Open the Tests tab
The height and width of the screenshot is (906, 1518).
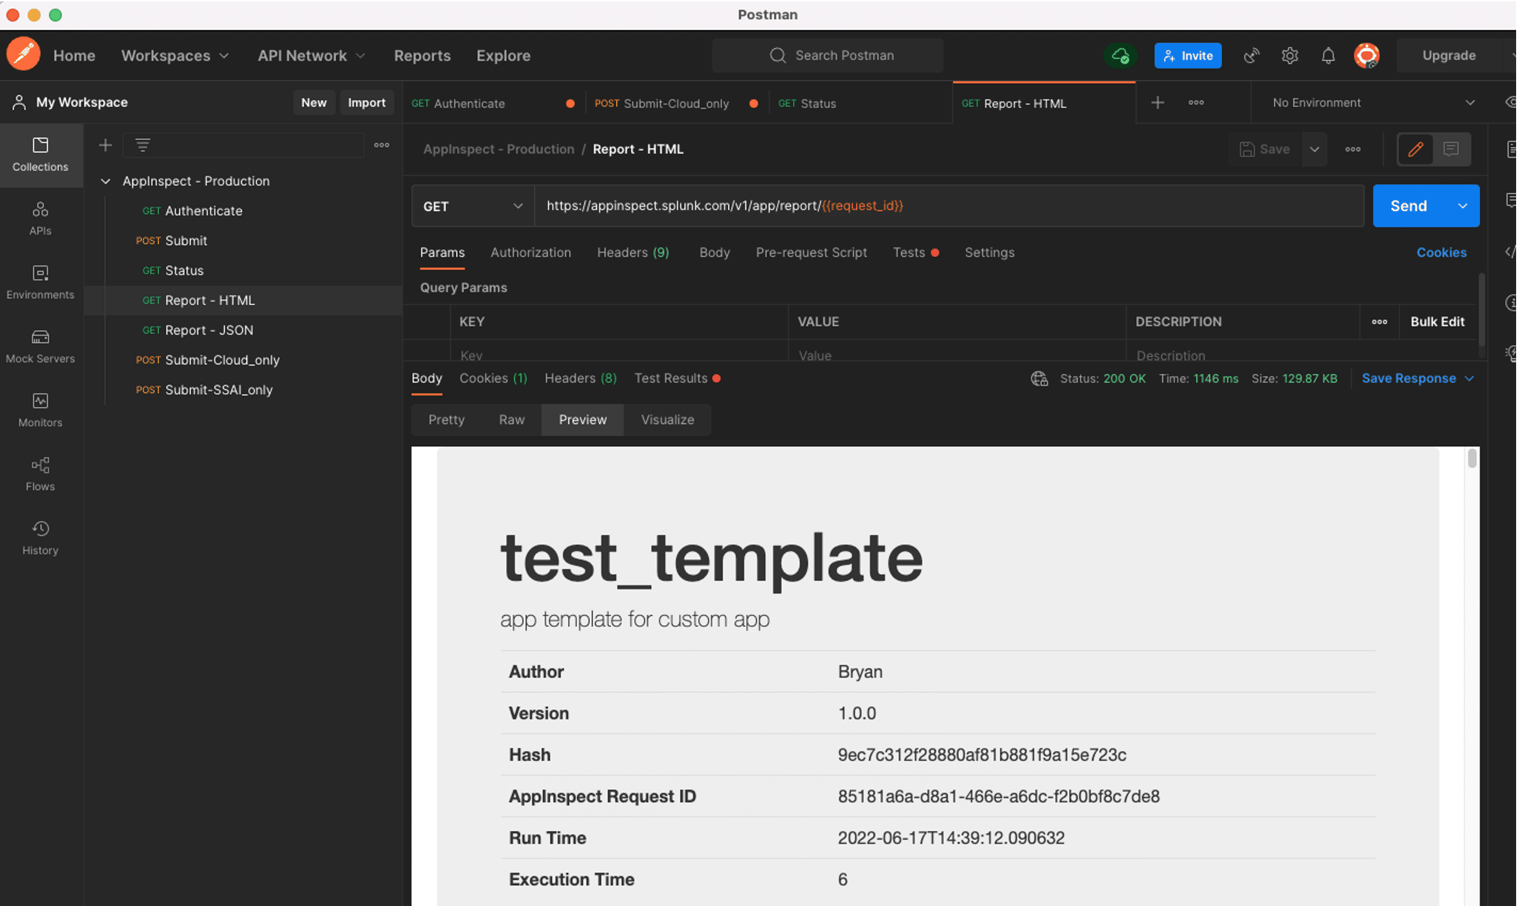pyautogui.click(x=915, y=253)
